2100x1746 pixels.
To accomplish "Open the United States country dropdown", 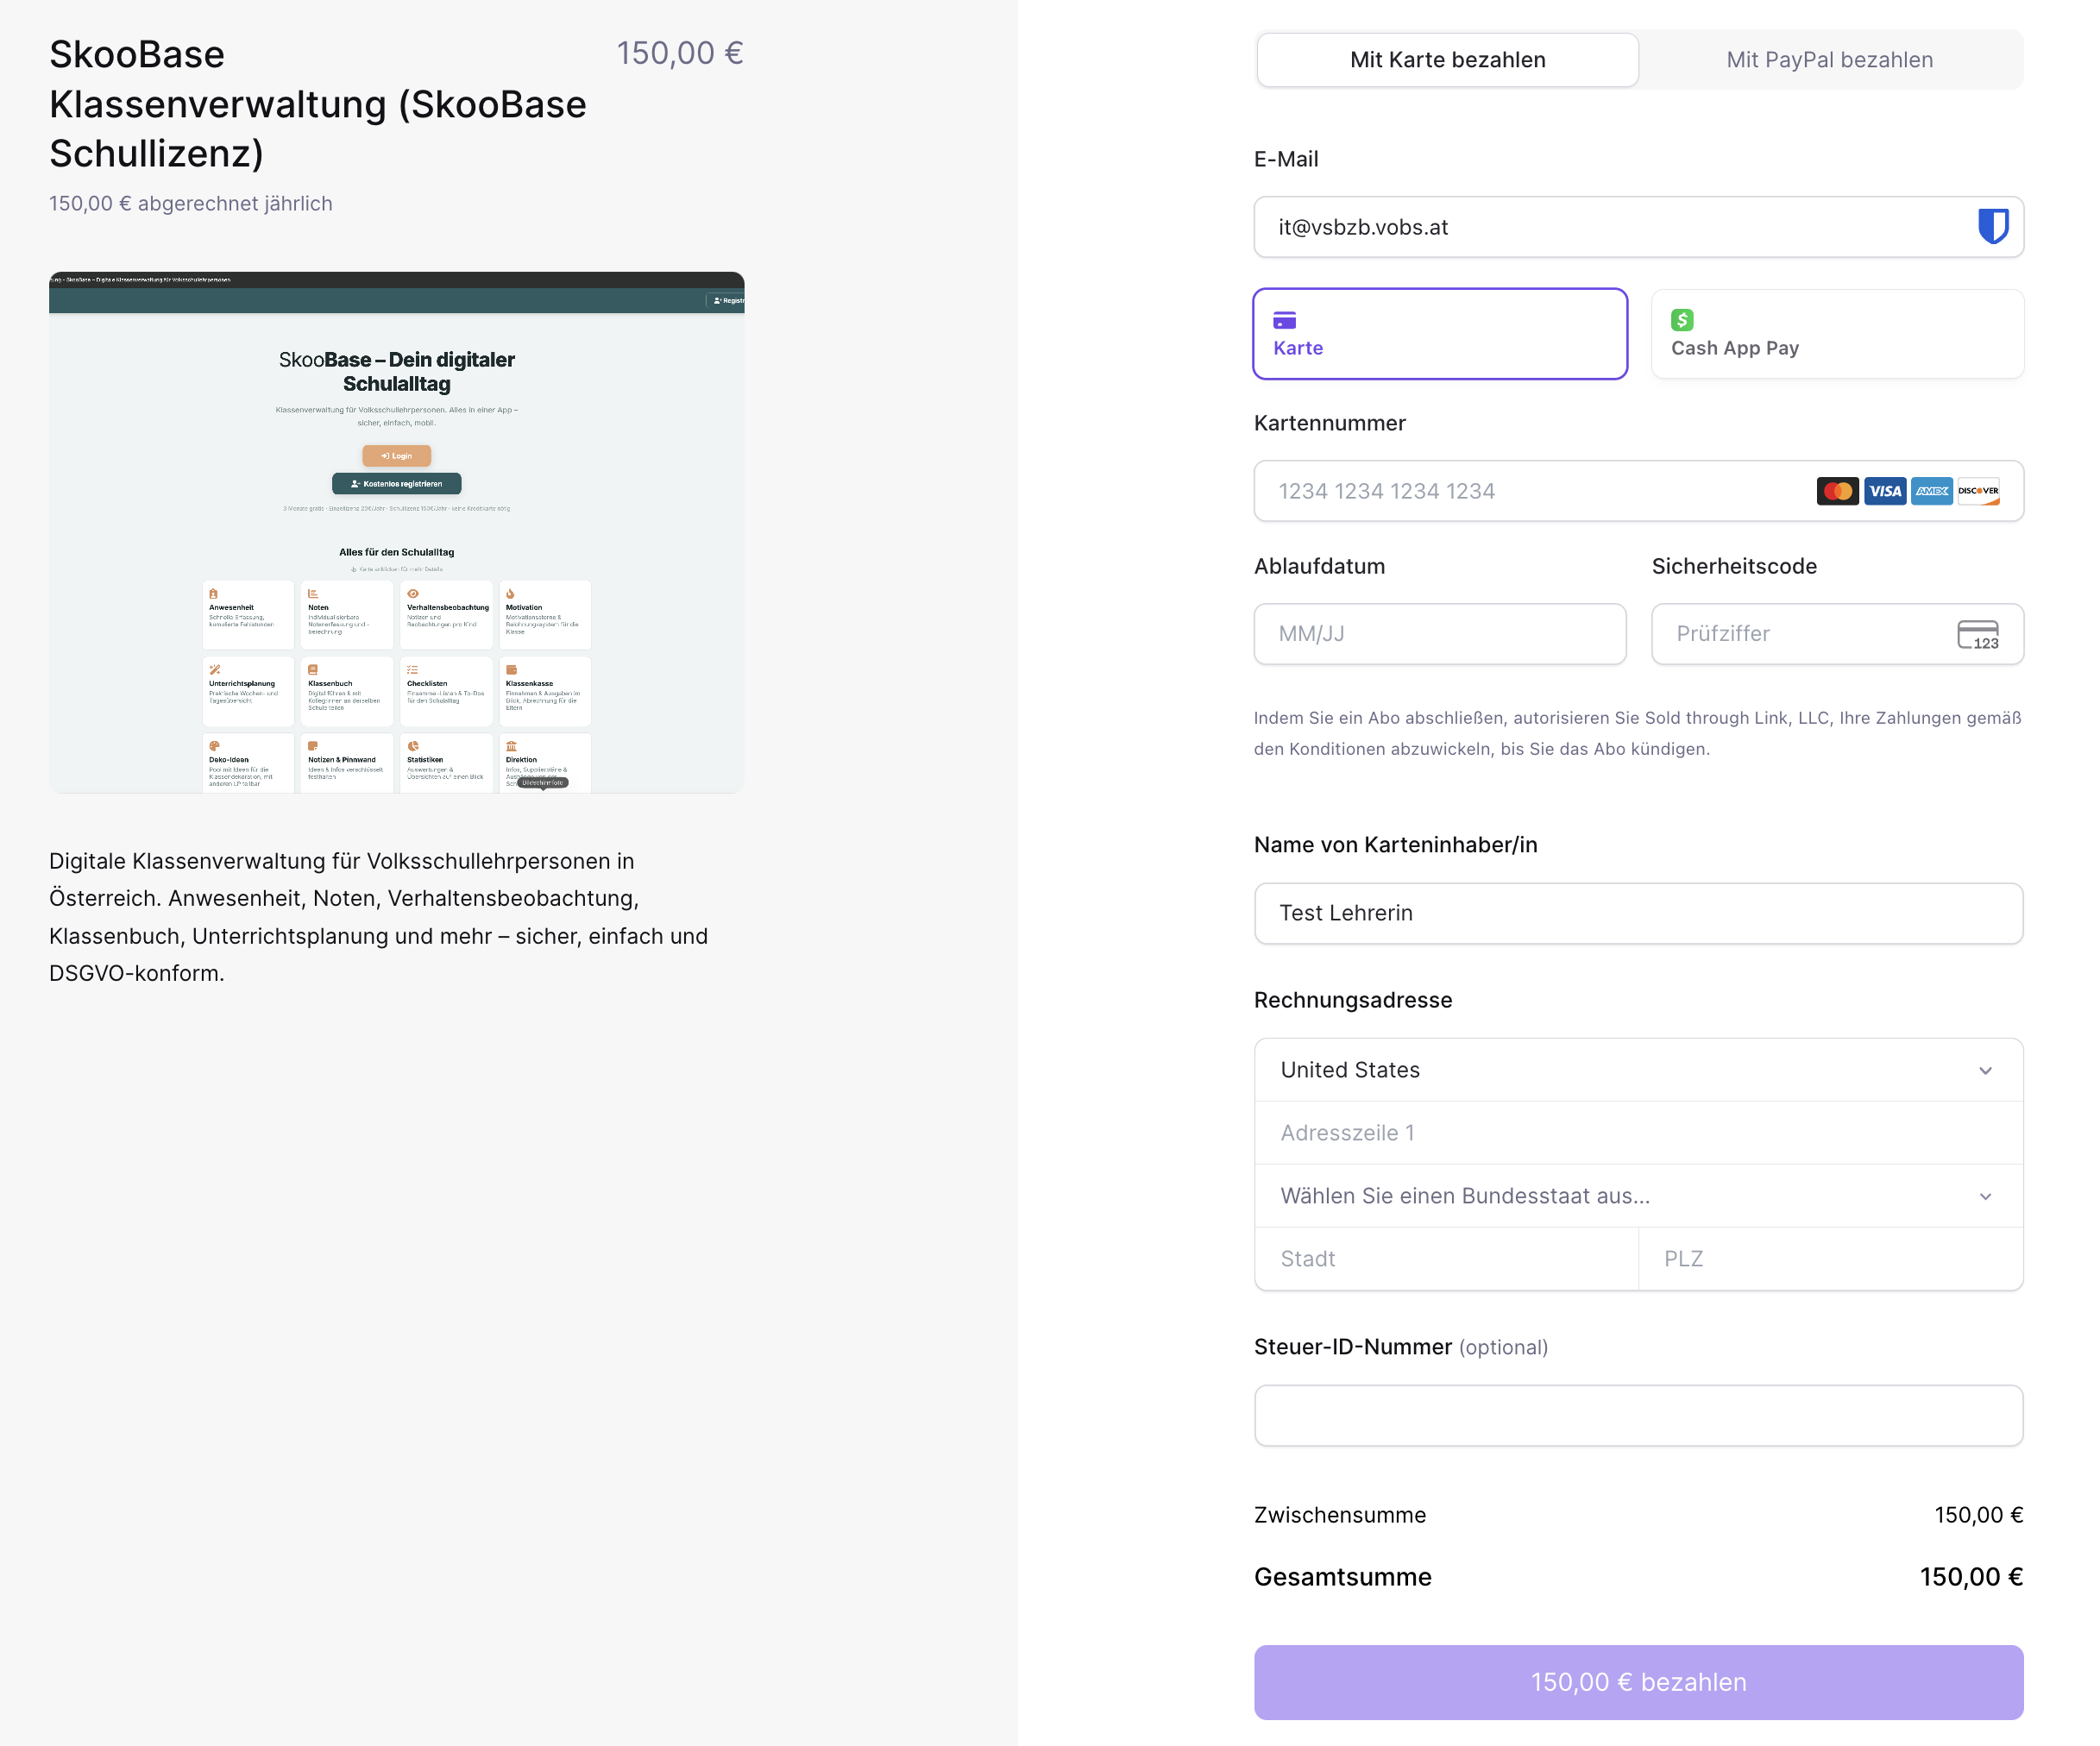I will click(1638, 1070).
